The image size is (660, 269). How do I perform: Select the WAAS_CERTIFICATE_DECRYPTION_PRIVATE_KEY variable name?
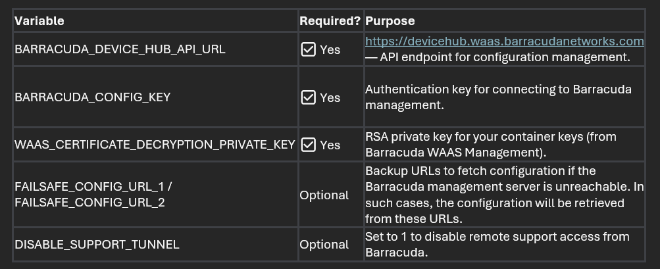pos(155,145)
